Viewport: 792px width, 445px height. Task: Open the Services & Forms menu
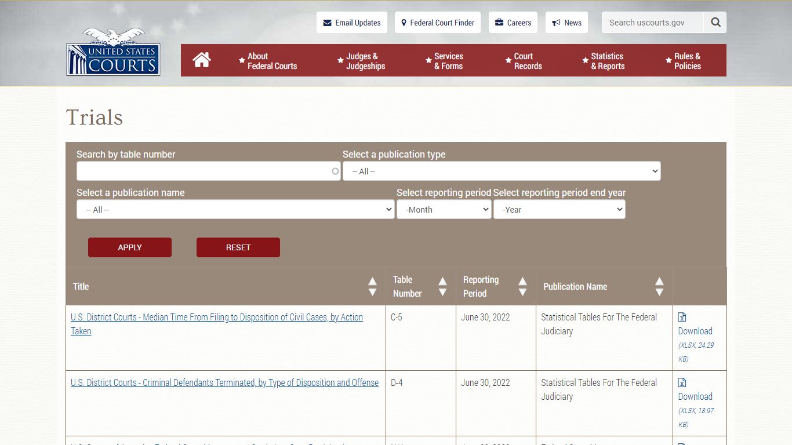[444, 61]
